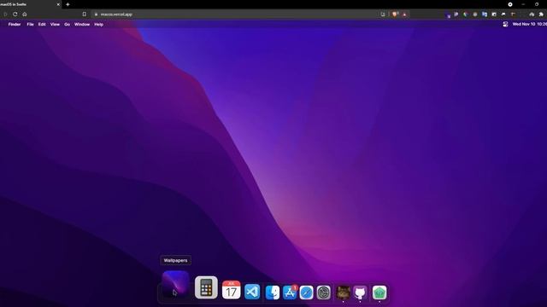This screenshot has width=547, height=307.
Task: Open the App Store with notification badge
Action: click(290, 293)
